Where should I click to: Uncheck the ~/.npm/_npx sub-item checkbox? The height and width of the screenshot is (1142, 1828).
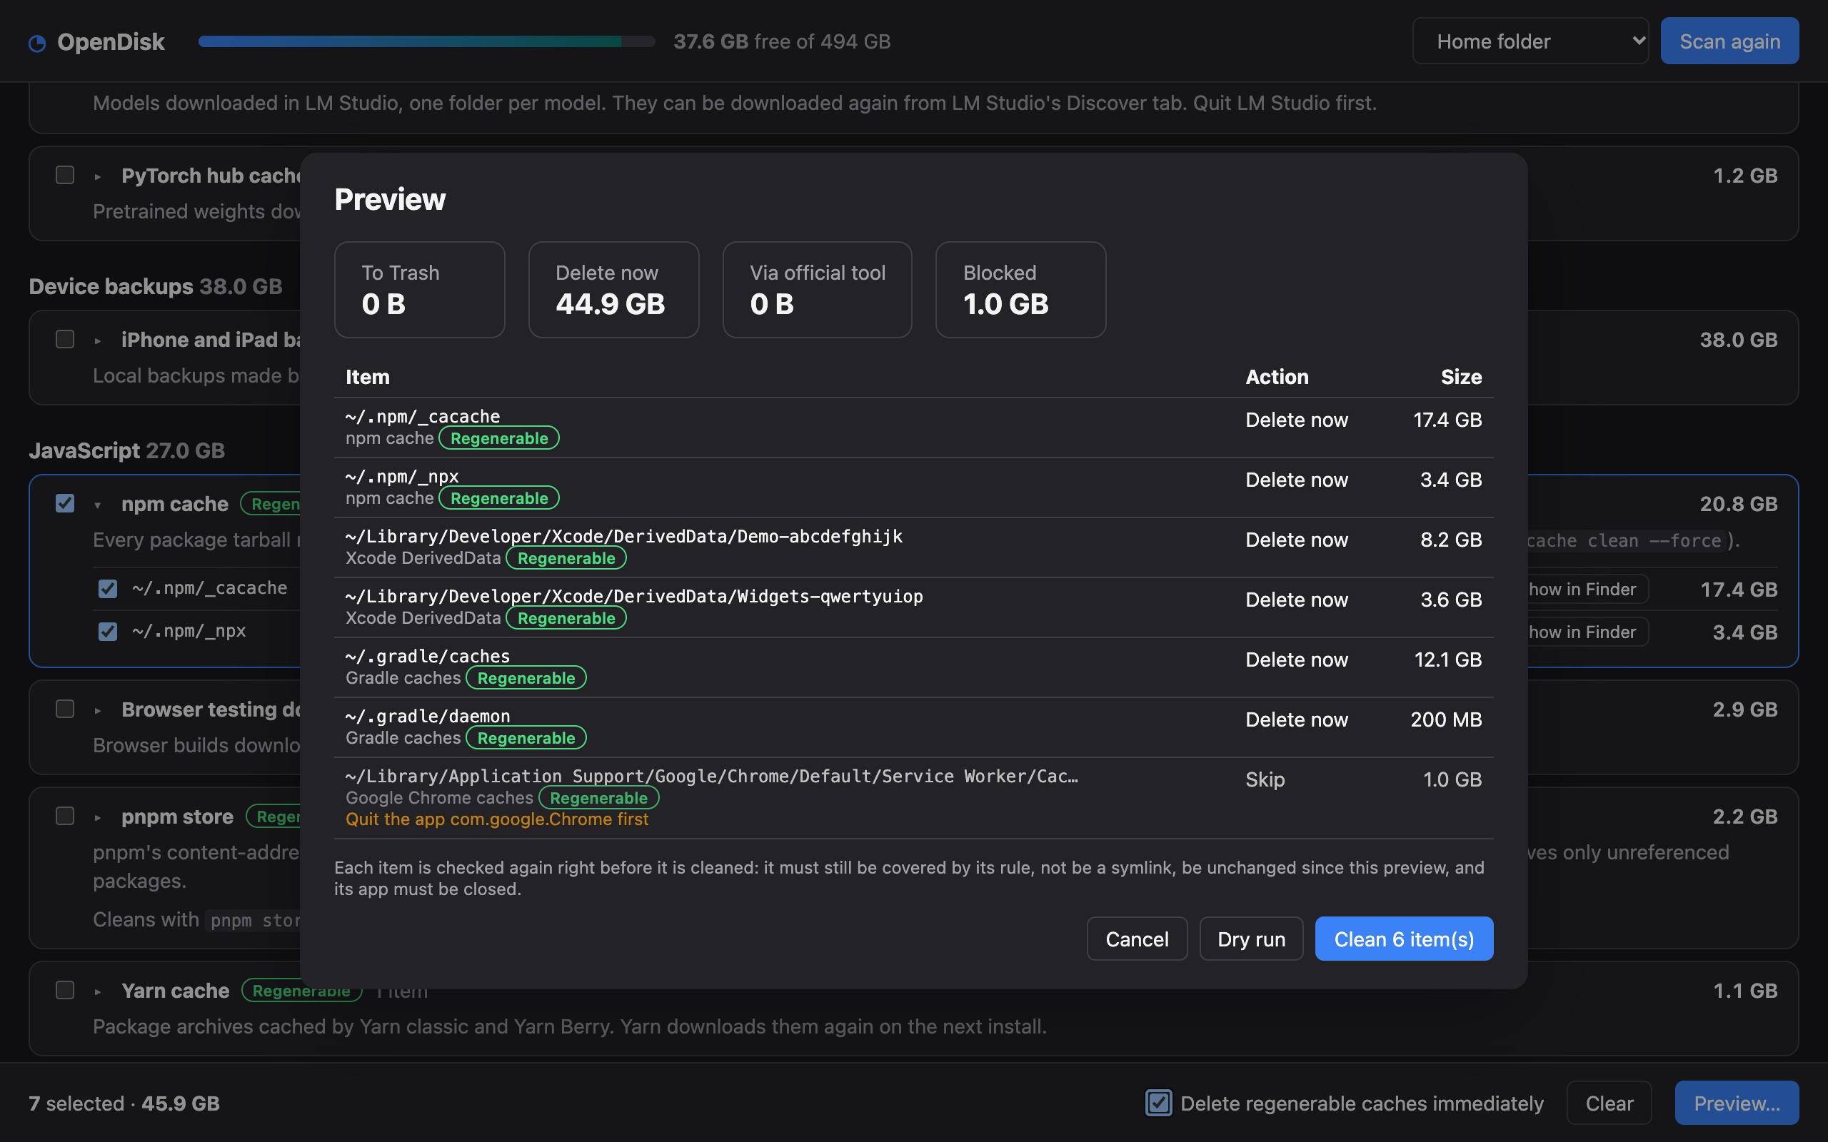(108, 632)
